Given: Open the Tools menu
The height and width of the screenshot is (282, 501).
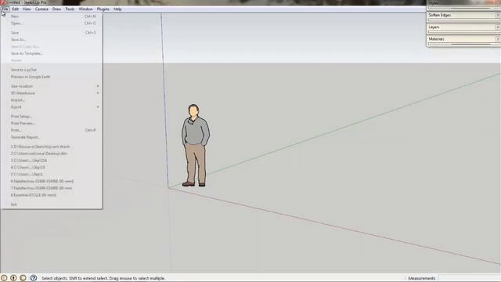Looking at the screenshot, I should 70,9.
